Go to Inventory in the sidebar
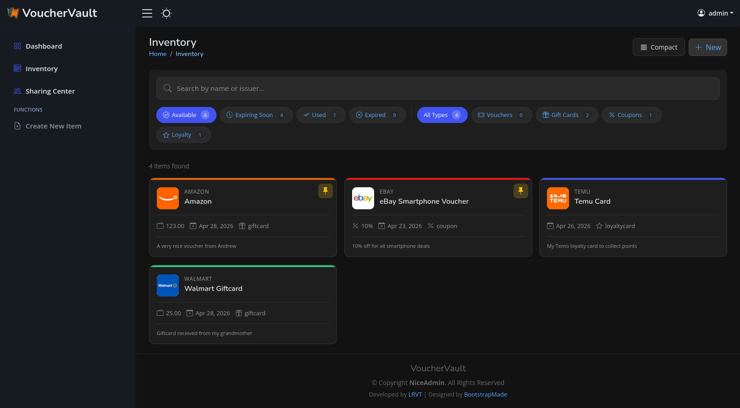Image resolution: width=740 pixels, height=408 pixels. [41, 69]
